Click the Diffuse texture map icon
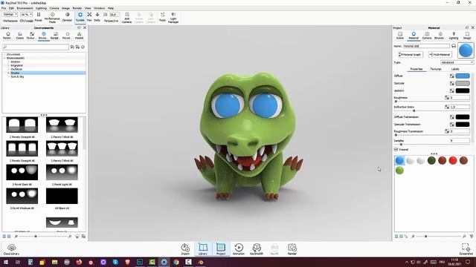The height and width of the screenshot is (267, 476). click(452, 76)
